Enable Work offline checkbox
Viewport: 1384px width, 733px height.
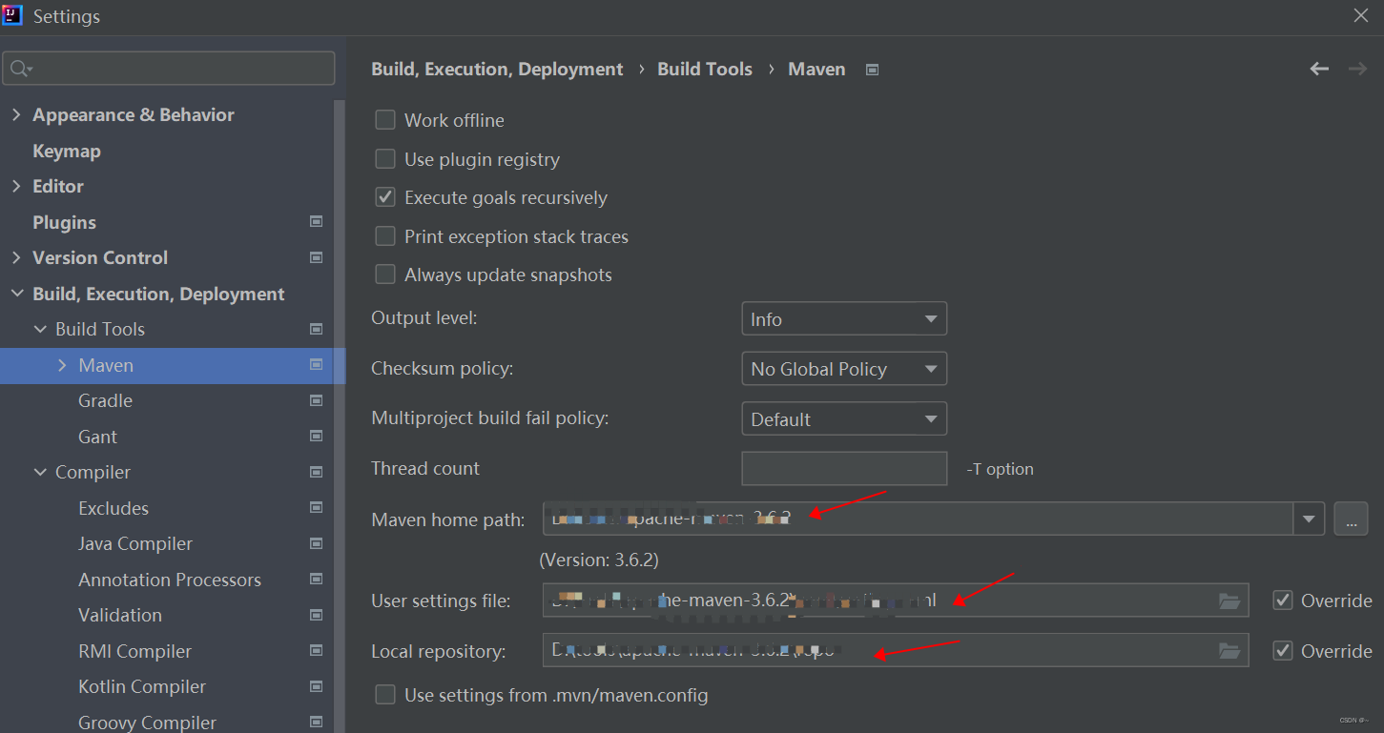tap(385, 120)
